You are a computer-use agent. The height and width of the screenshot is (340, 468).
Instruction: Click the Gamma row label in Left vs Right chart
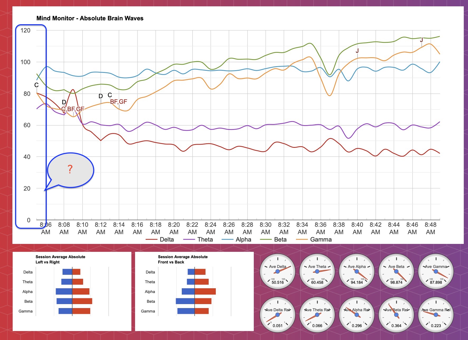point(26,311)
